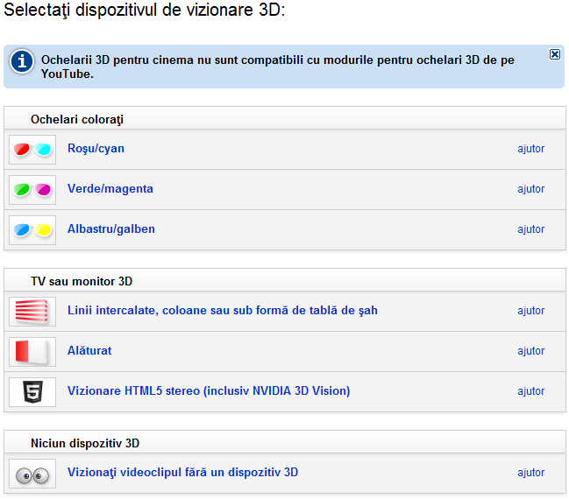This screenshot has width=569, height=499.
Task: Open ajutor for Albastru/galben
Action: click(x=531, y=229)
